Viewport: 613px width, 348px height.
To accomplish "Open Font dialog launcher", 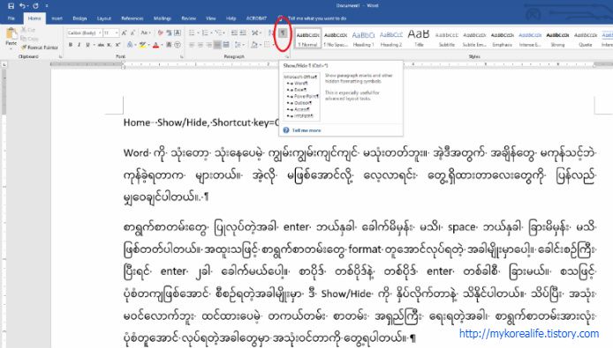I will pyautogui.click(x=181, y=57).
